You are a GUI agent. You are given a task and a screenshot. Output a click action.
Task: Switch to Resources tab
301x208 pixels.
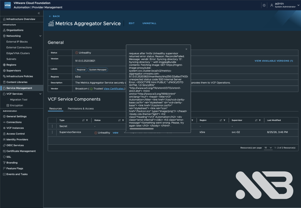(x=56, y=108)
